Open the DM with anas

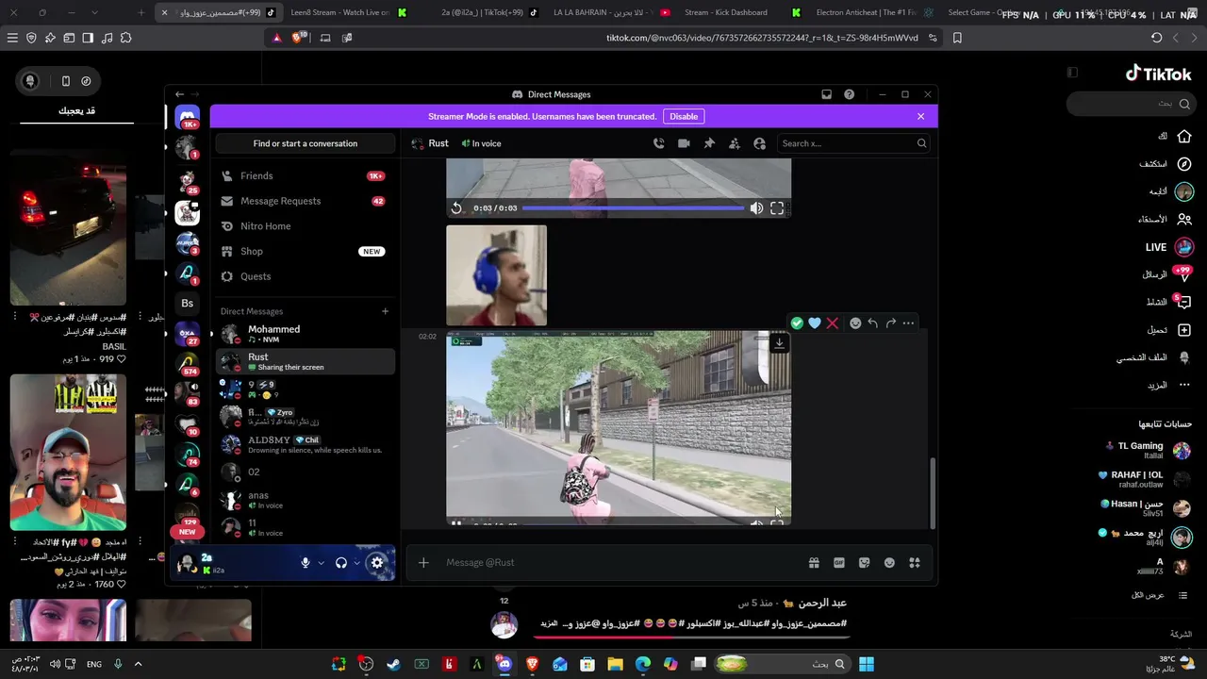point(306,500)
